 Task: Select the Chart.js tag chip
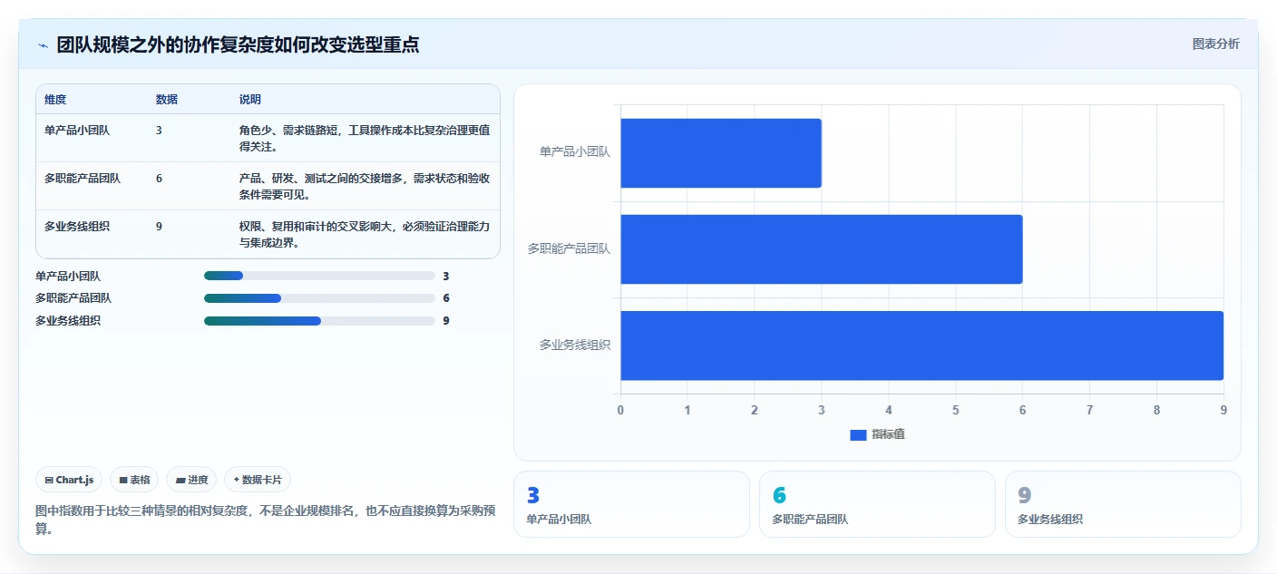tap(69, 480)
